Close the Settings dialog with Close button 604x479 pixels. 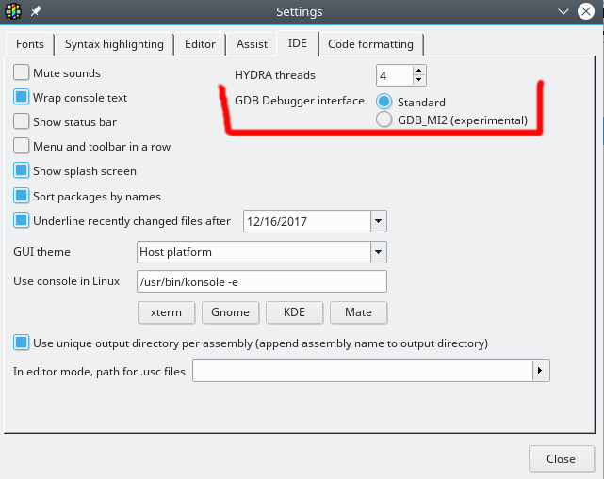click(561, 458)
